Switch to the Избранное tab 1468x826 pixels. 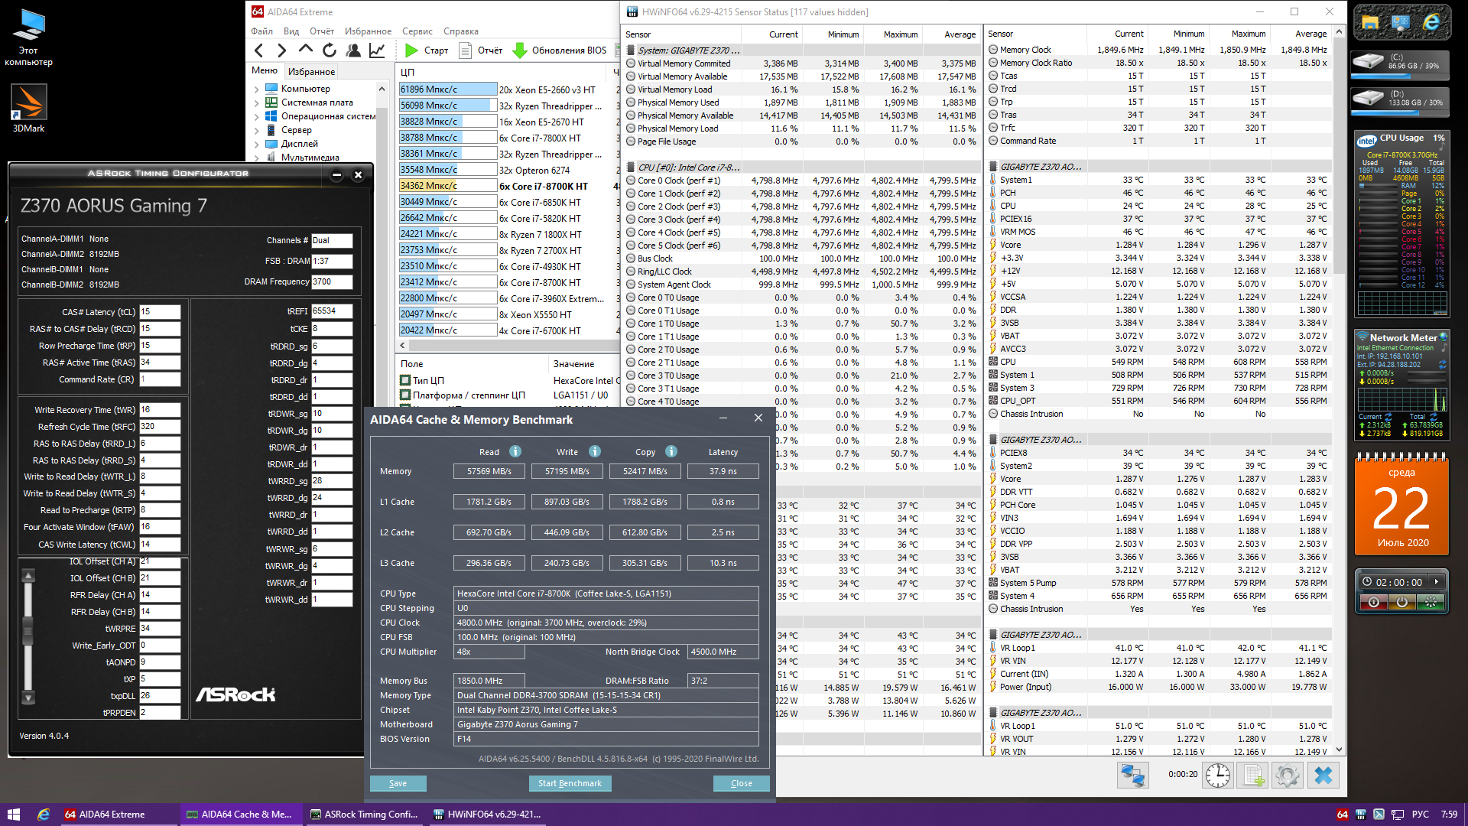311,71
